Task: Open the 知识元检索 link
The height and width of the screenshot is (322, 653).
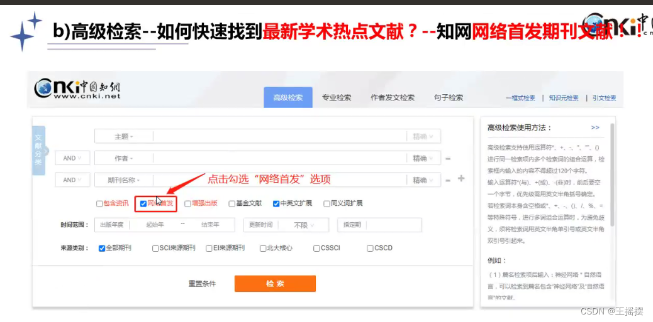Action: (x=564, y=99)
